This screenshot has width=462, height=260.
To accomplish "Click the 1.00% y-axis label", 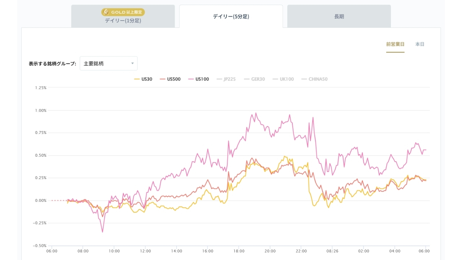I will pos(41,110).
